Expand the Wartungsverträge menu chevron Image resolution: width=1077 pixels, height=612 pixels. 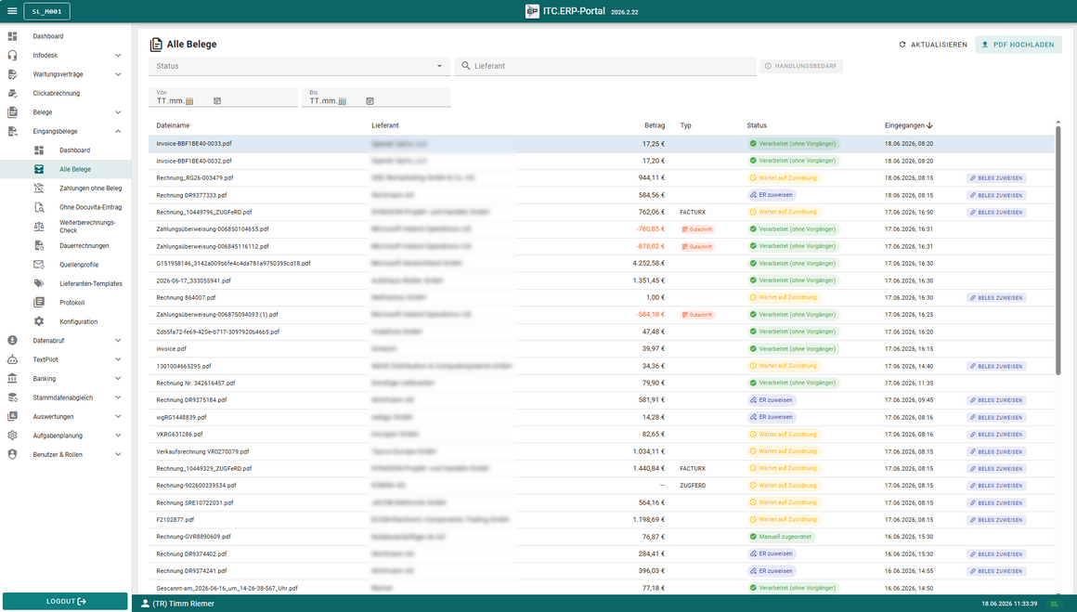point(118,74)
